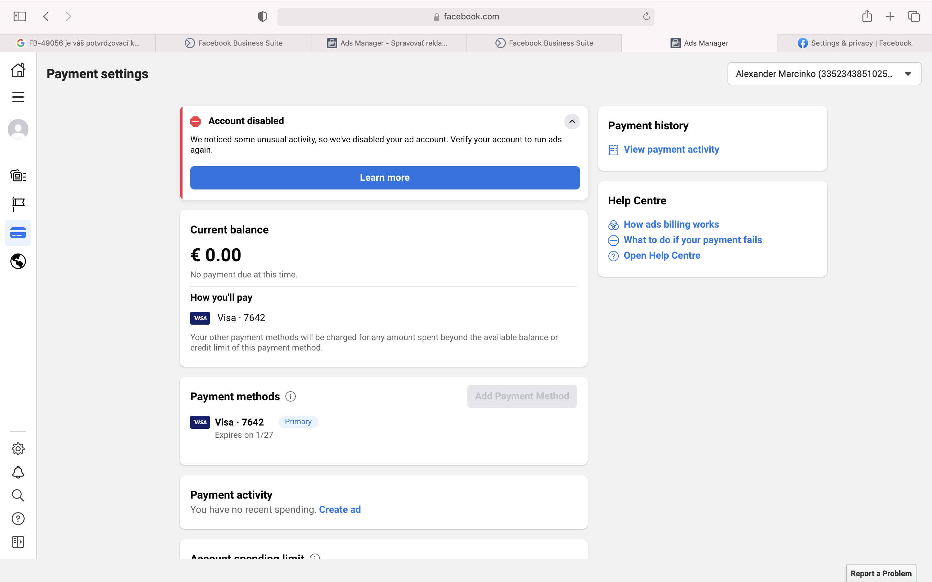Click the Expires on 1/27 text

point(244,435)
